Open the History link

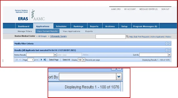point(168,37)
